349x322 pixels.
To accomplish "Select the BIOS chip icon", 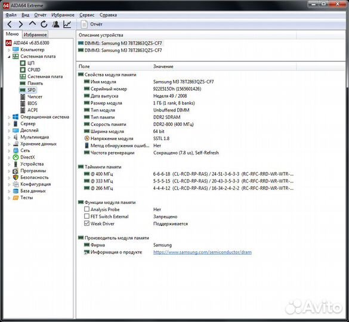I will [23, 103].
